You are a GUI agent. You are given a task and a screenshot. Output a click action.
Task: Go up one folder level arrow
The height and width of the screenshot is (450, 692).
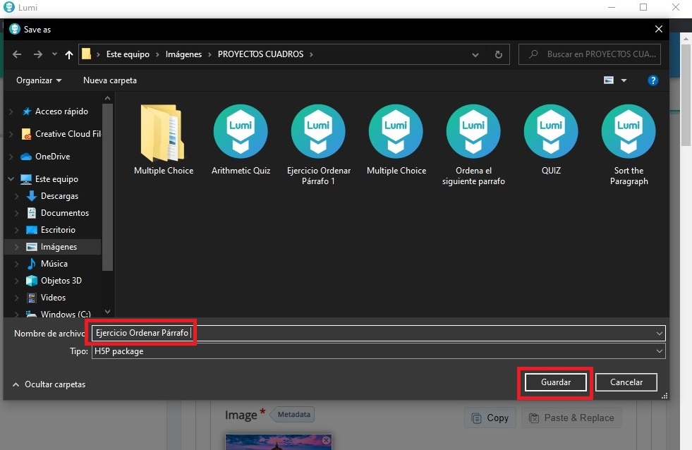point(69,54)
